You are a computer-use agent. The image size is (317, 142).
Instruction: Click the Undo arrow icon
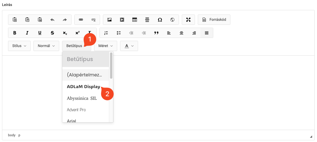point(52,20)
